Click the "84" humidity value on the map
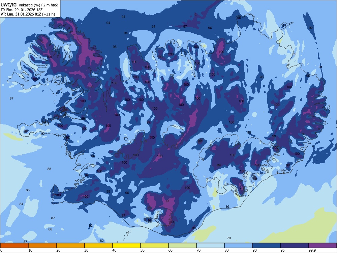The width and height of the screenshot is (337, 253). 21,204
